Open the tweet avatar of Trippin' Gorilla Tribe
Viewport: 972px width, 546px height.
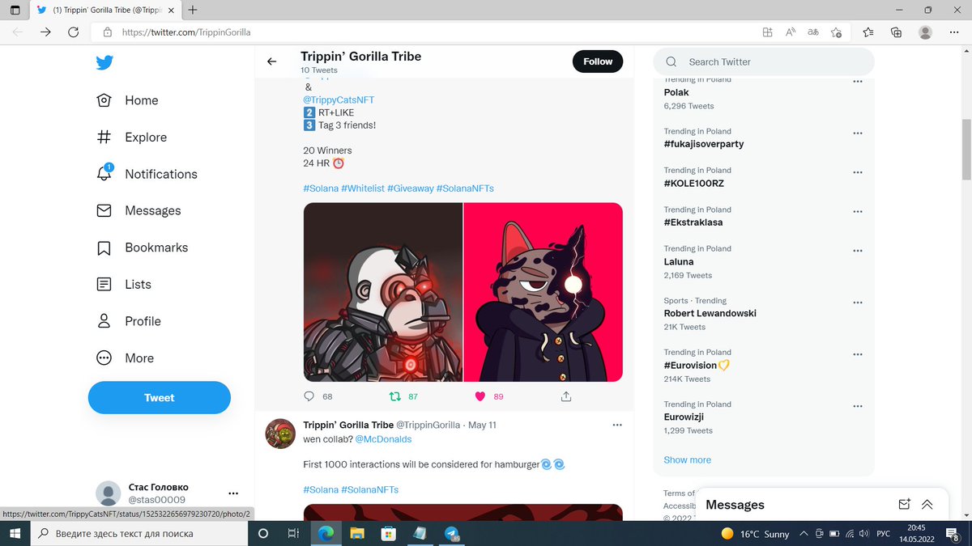point(280,434)
